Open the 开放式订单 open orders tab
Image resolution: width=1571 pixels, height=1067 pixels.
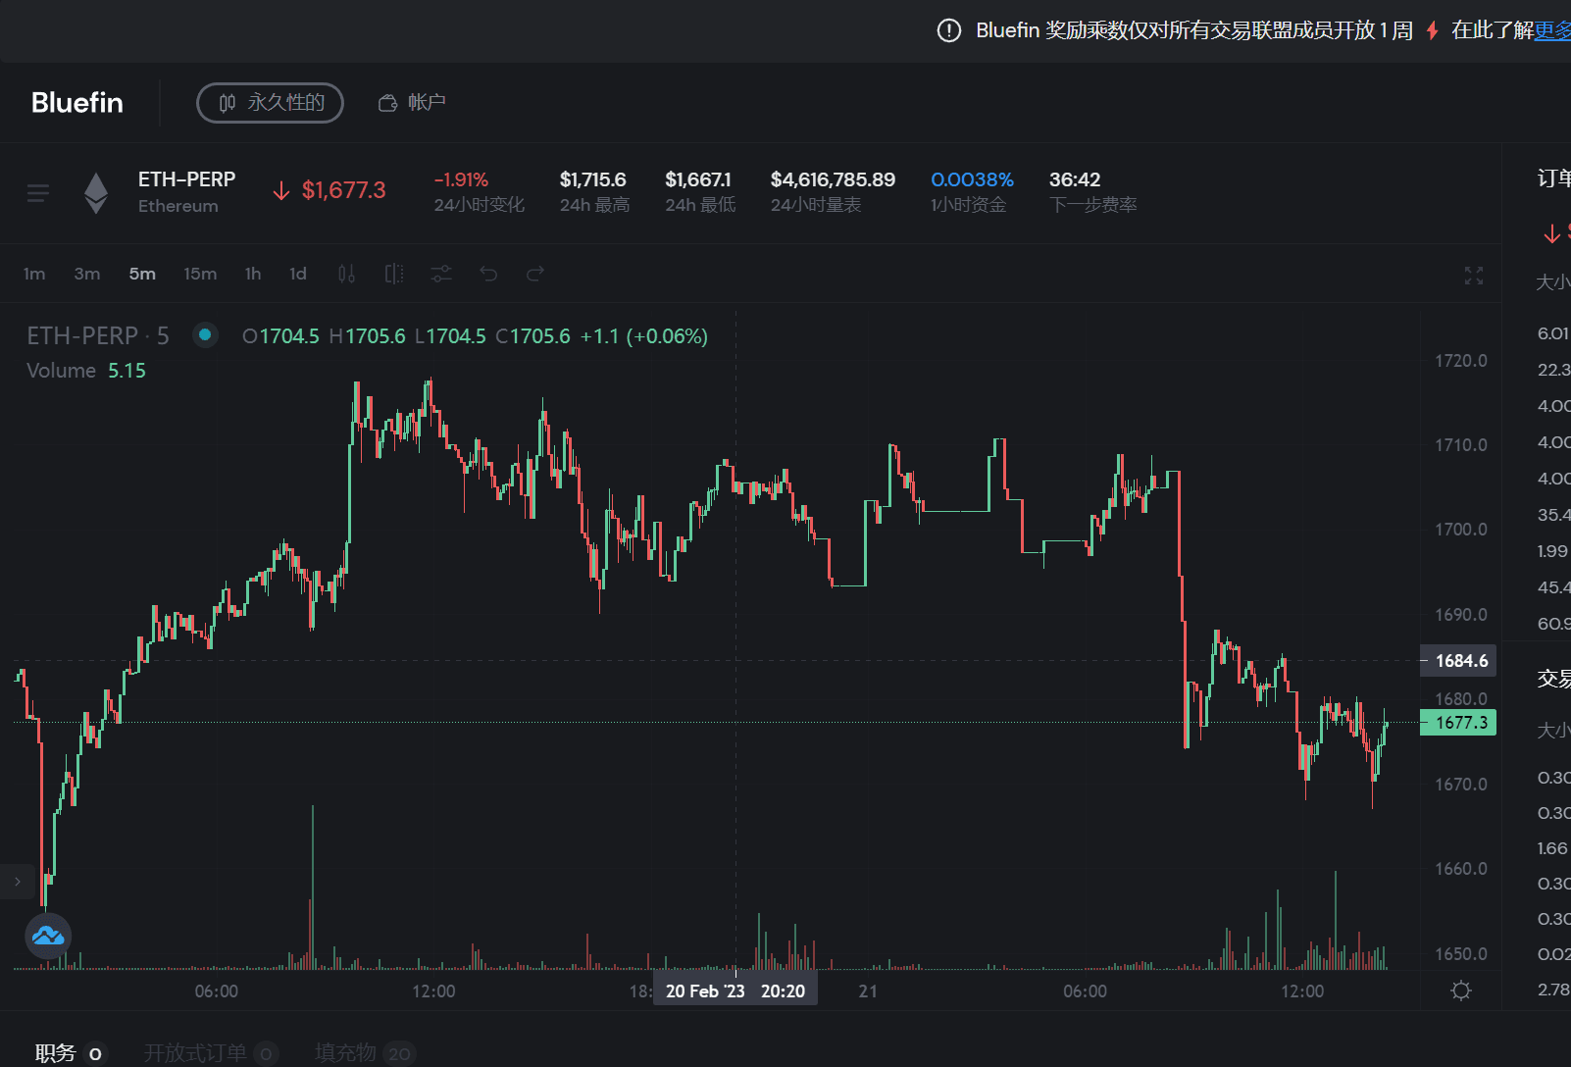pos(211,1053)
